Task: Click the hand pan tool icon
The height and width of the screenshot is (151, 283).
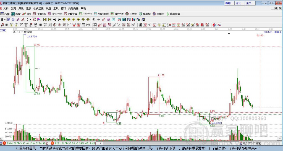Action: [94, 19]
